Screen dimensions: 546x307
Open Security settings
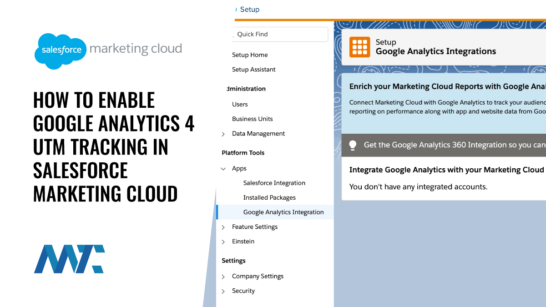point(243,291)
